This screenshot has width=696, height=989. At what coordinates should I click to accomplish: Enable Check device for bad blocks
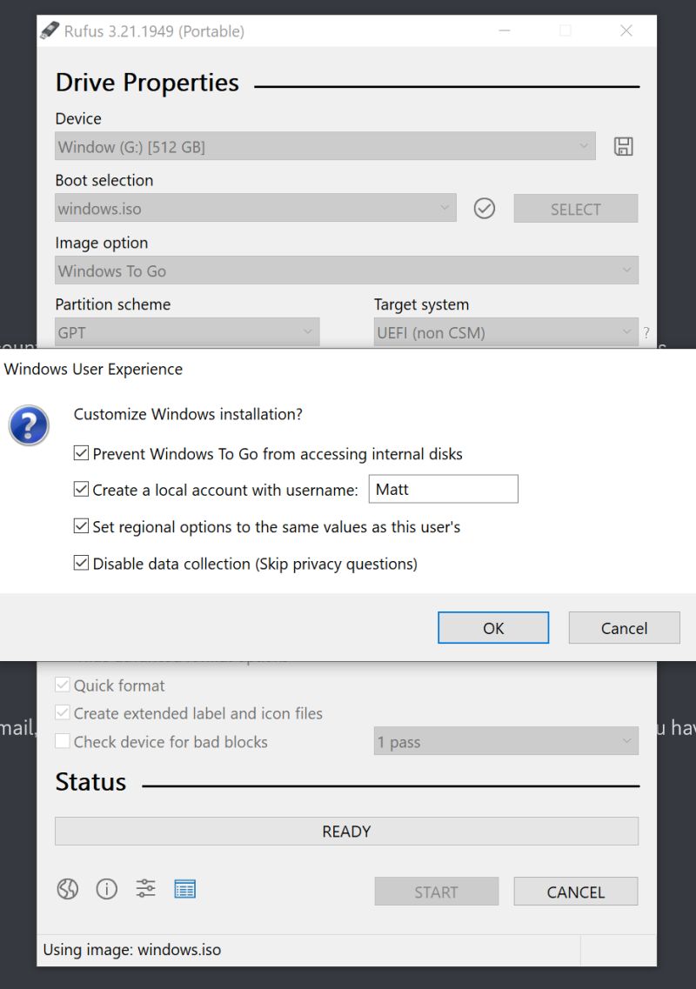coord(61,741)
